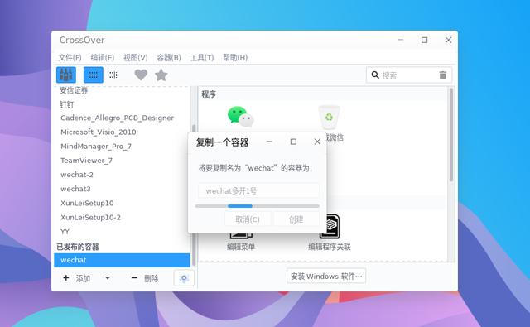Image resolution: width=530 pixels, height=327 pixels.
Task: Click the 删除 label button
Action: [x=151, y=278]
